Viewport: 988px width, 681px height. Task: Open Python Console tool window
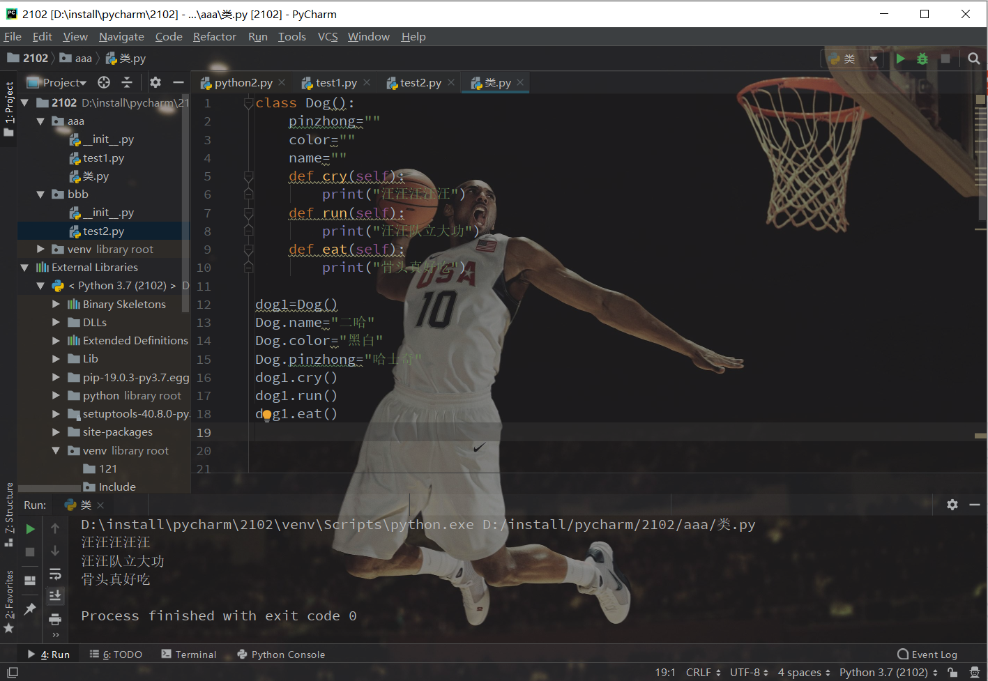pyautogui.click(x=281, y=655)
